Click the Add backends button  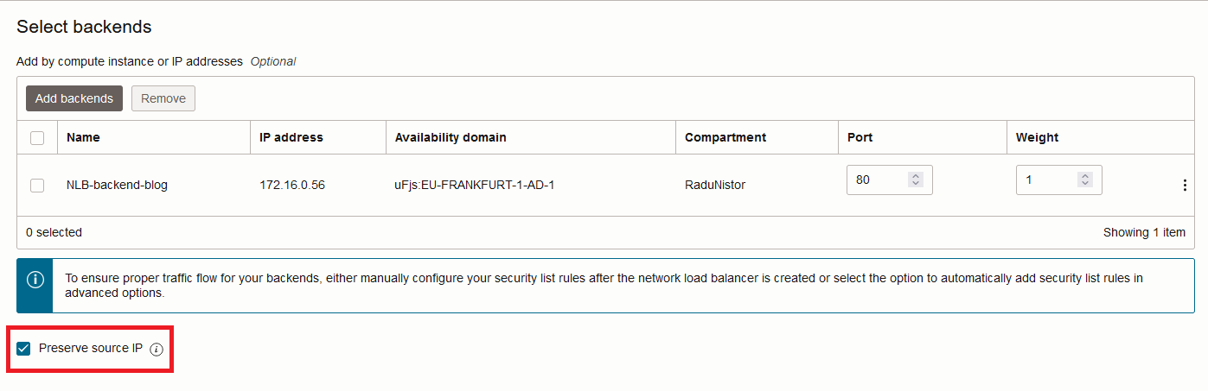[x=74, y=98]
